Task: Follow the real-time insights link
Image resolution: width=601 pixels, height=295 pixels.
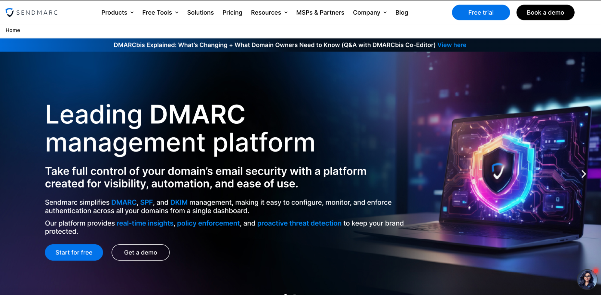Action: coord(145,224)
